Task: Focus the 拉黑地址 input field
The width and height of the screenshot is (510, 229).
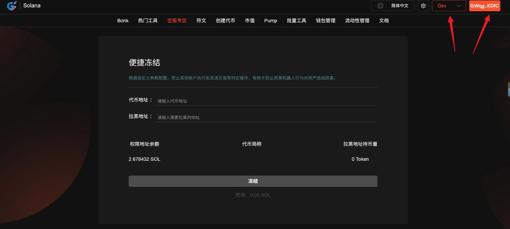Action: pos(266,117)
